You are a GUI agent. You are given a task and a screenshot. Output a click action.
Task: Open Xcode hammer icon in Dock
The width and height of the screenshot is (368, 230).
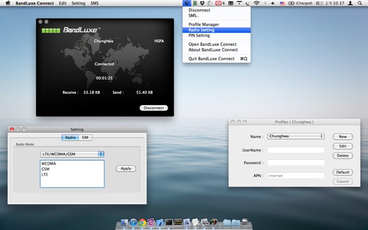pos(160,222)
